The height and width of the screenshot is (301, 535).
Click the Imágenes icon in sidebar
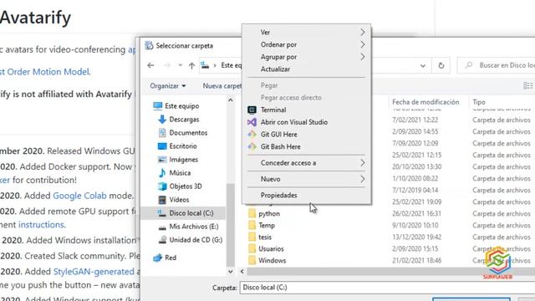(162, 160)
